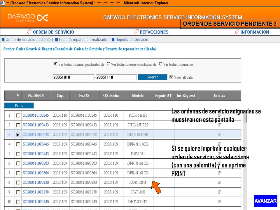The image size is (280, 210).
Task: Open order link SO200511090366 in No.DEPIS
Action: [x=36, y=173]
